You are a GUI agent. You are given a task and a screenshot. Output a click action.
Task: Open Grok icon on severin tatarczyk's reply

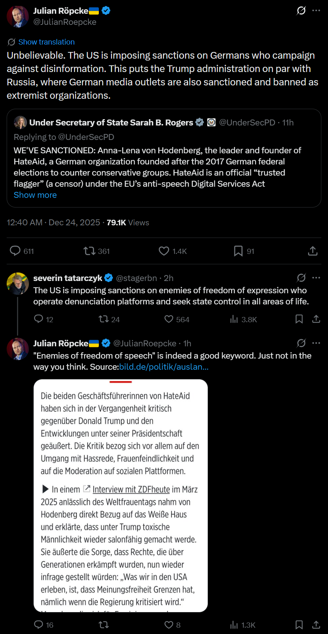coord(301,278)
